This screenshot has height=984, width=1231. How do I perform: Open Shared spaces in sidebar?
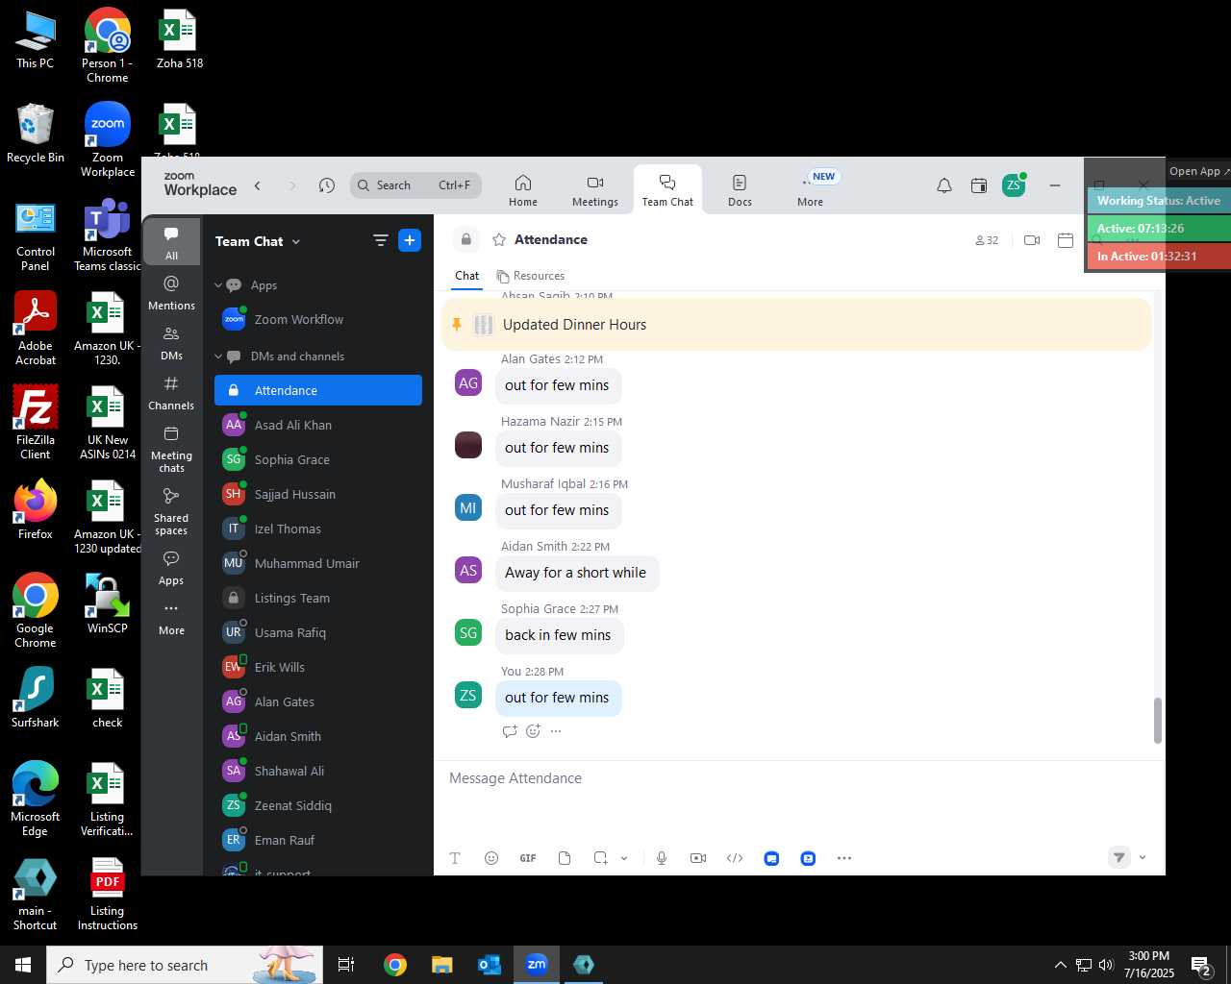click(x=171, y=511)
